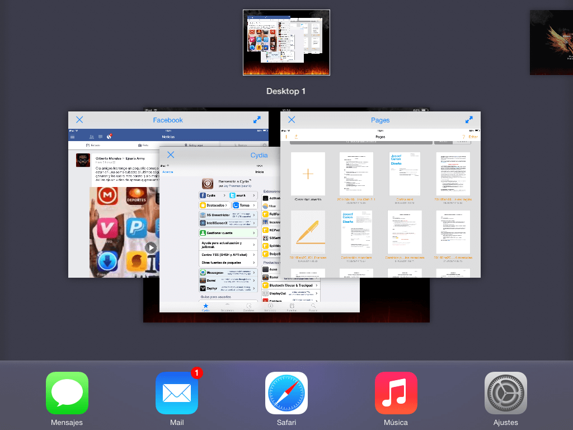Select the Desktop 1 thumbnail
Screen dimensions: 573x430
point(286,43)
